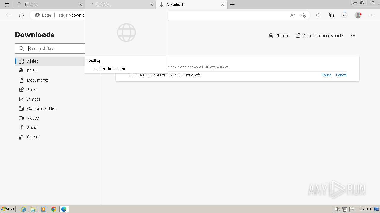Open the network tray icon

coord(345,209)
